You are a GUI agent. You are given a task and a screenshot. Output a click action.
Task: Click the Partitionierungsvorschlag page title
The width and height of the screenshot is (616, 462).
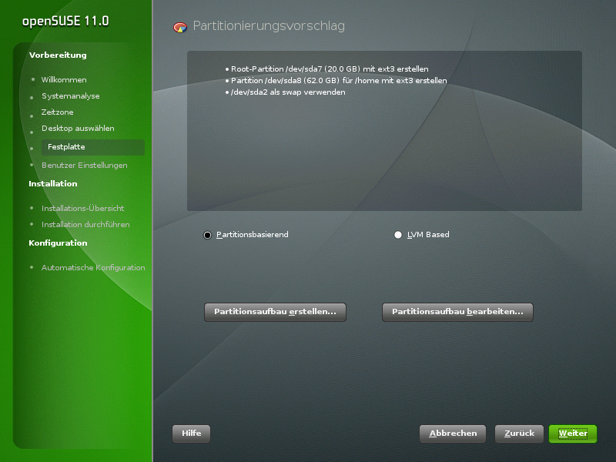pyautogui.click(x=269, y=26)
